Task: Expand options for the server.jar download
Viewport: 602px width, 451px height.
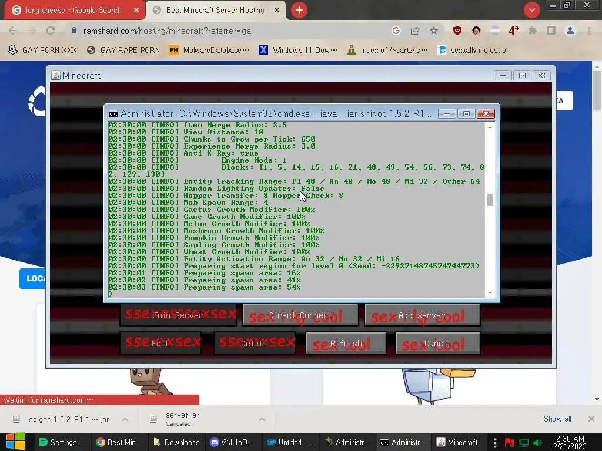Action: click(262, 419)
